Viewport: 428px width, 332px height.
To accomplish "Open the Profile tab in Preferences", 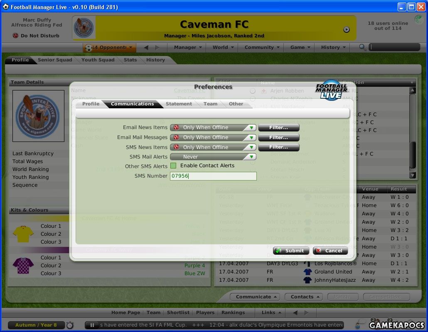I will click(91, 104).
